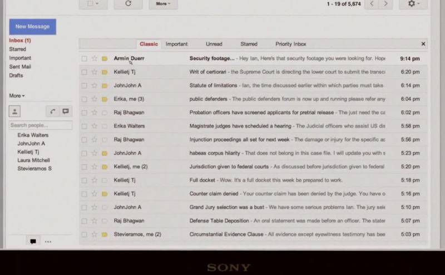
Task: Click the refresh button in the toolbar
Action: tap(128, 3)
